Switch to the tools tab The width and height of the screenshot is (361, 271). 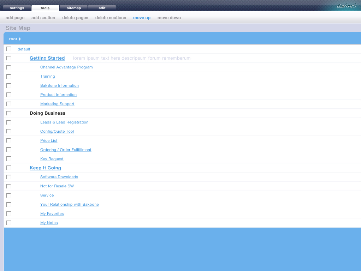45,8
